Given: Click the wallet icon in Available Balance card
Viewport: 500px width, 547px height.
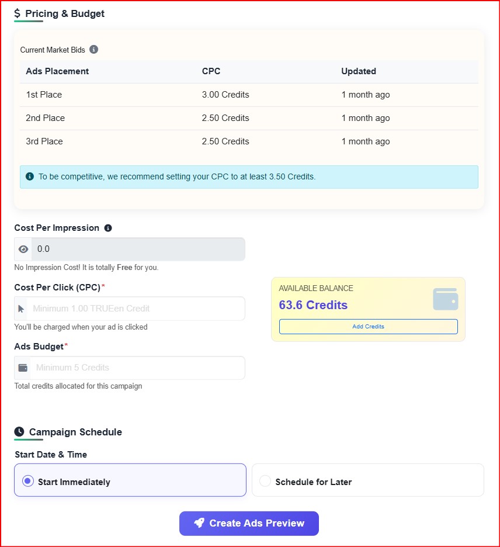Looking at the screenshot, I should pyautogui.click(x=445, y=299).
